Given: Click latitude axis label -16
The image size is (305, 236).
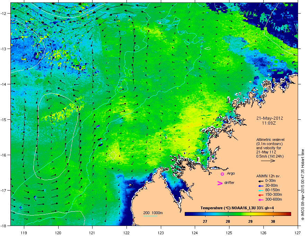Looking at the screenshot, I should pos(4,155).
